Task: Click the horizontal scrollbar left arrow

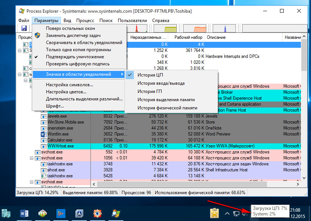Action: tap(94, 184)
